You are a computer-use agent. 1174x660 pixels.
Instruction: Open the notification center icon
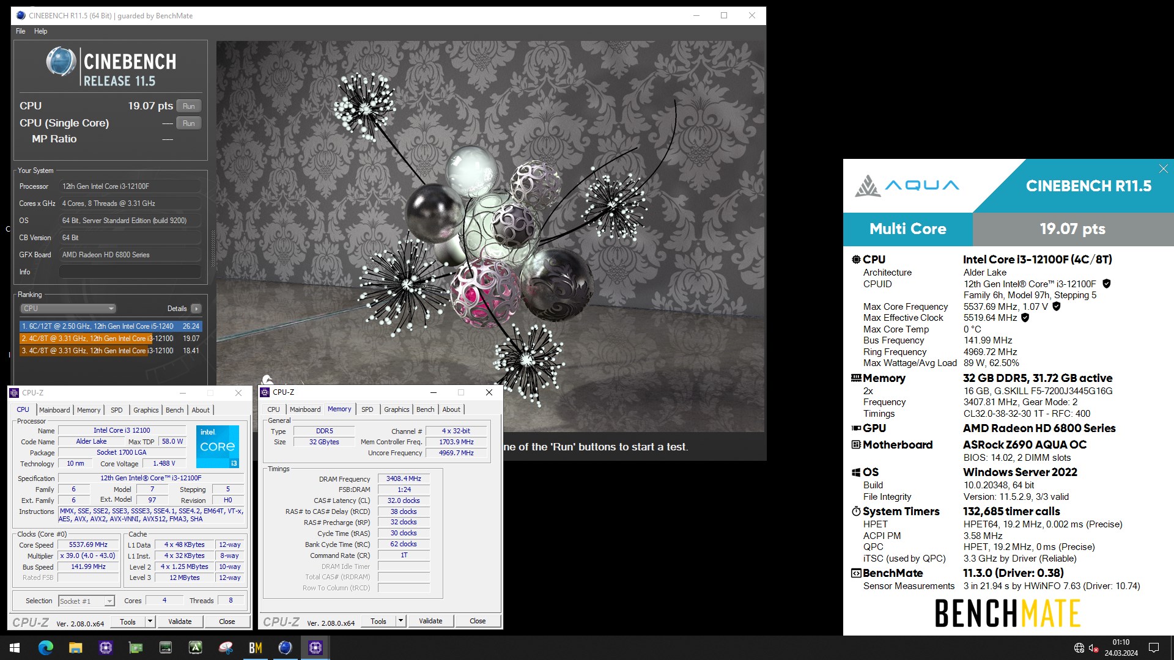click(1154, 648)
